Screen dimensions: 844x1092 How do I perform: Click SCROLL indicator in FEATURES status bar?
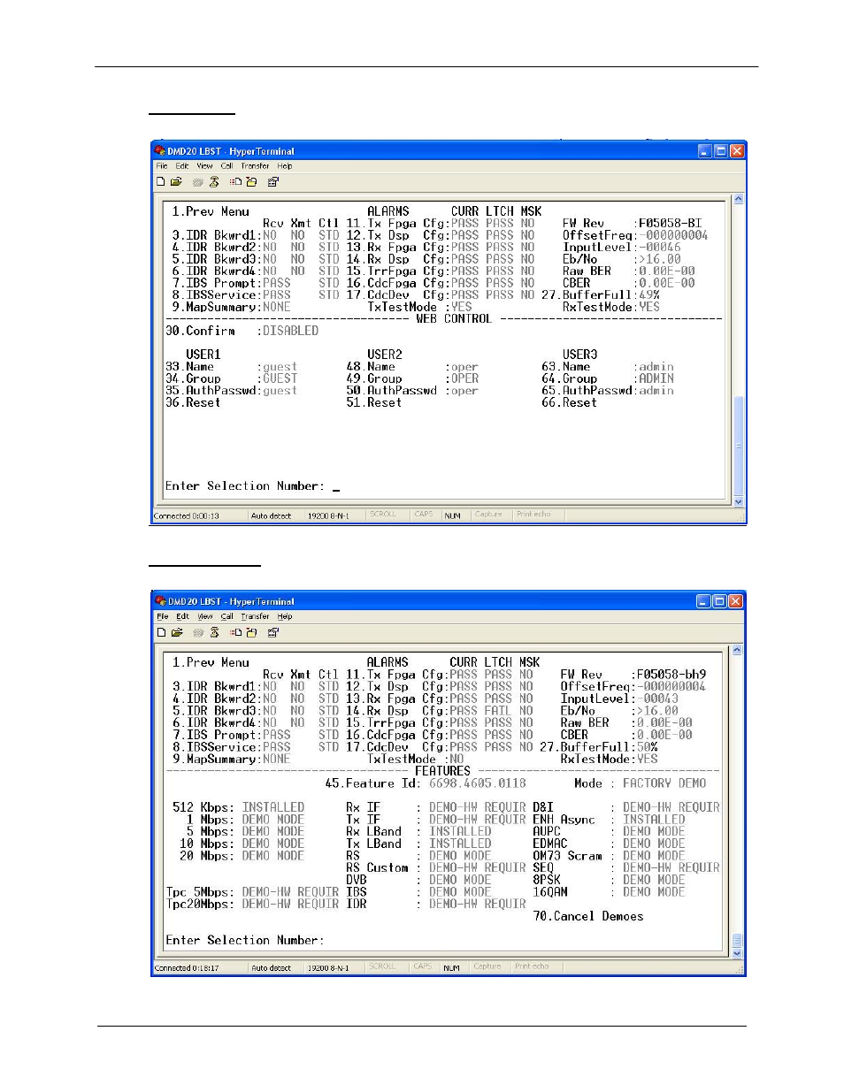pyautogui.click(x=382, y=966)
